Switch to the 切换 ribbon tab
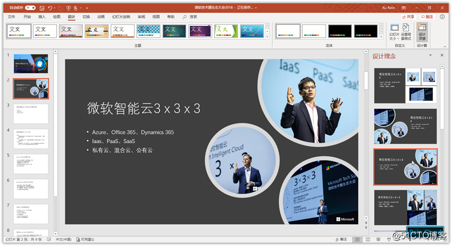This screenshot has width=452, height=246. click(x=86, y=17)
